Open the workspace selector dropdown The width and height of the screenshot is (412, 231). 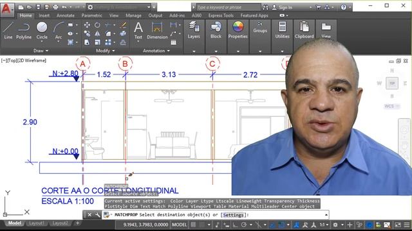[149, 7]
